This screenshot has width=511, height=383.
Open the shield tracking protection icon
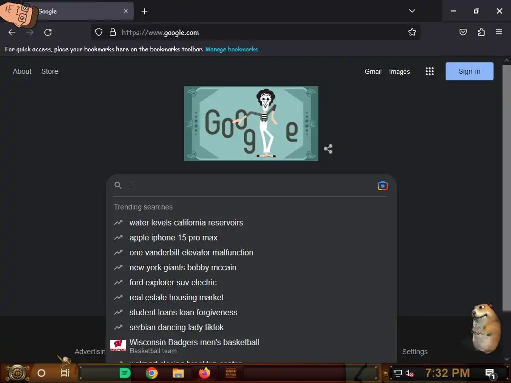[99, 32]
